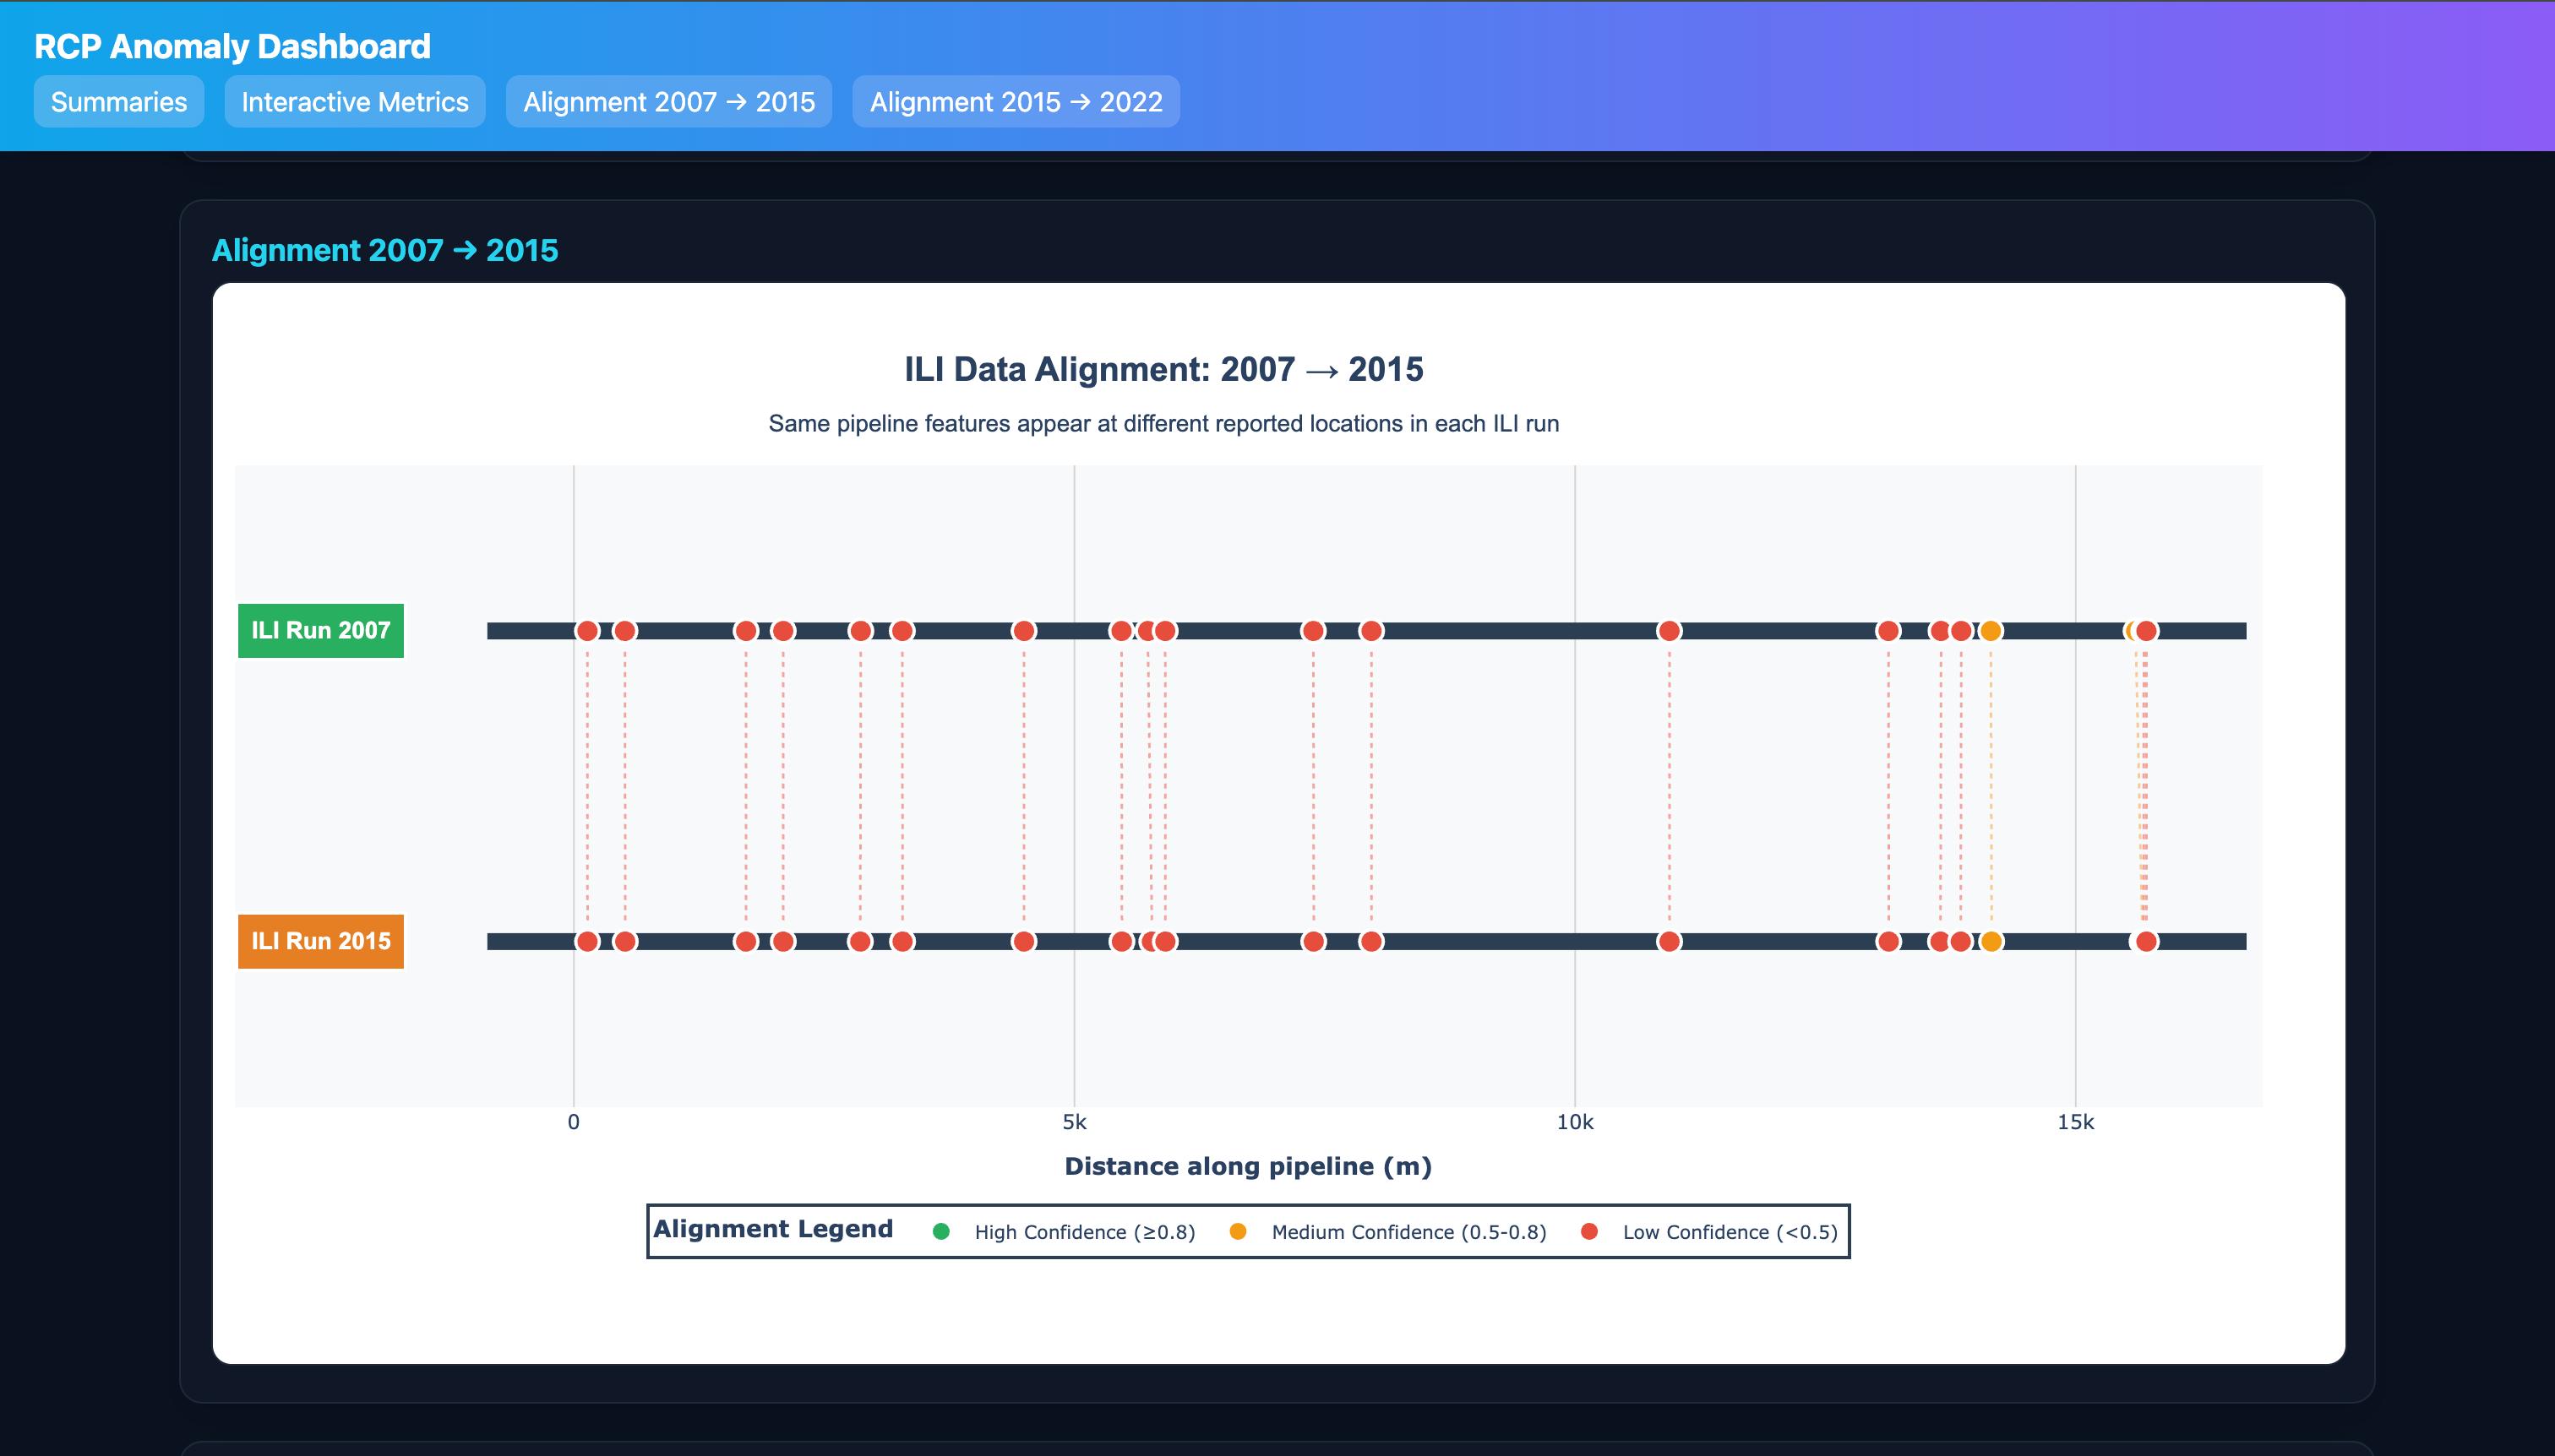Click first red marker on 2007 pipeline
Screen dimensions: 2555x1456
point(587,631)
